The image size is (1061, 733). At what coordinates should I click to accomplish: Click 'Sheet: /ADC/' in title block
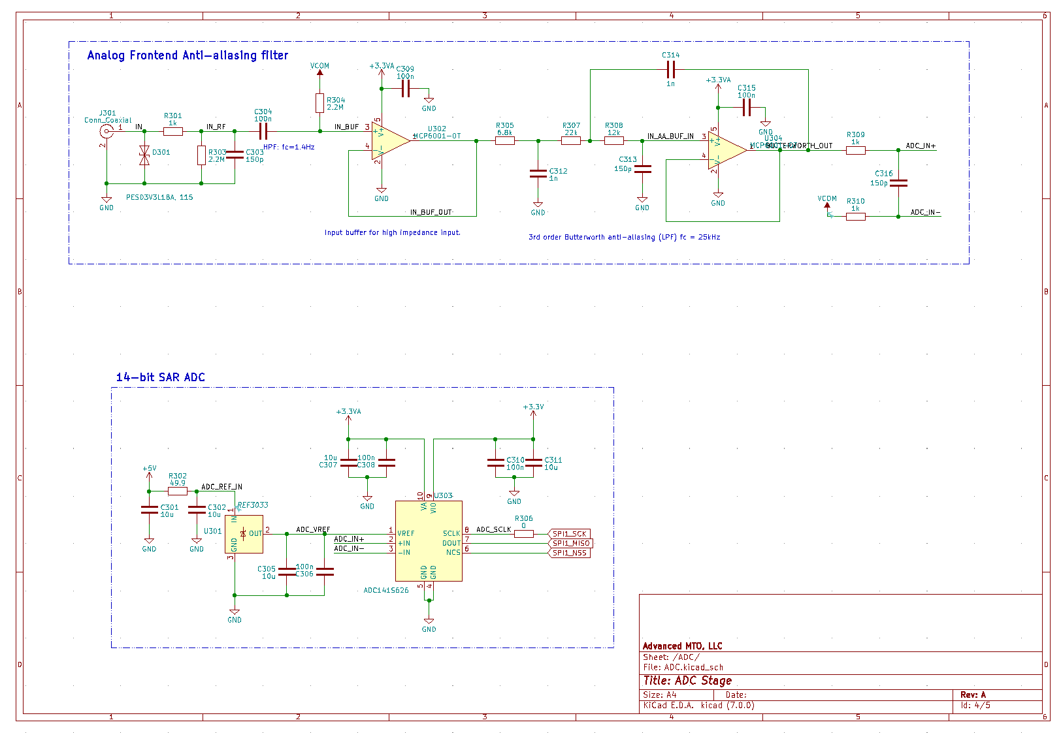(671, 657)
